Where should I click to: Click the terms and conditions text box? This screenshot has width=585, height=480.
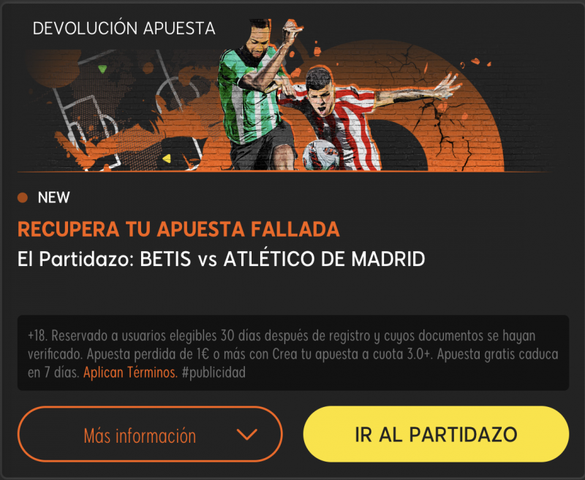coord(293,353)
